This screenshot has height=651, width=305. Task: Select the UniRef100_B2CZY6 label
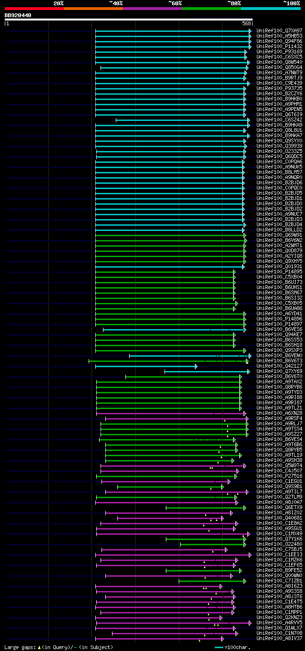[279, 93]
